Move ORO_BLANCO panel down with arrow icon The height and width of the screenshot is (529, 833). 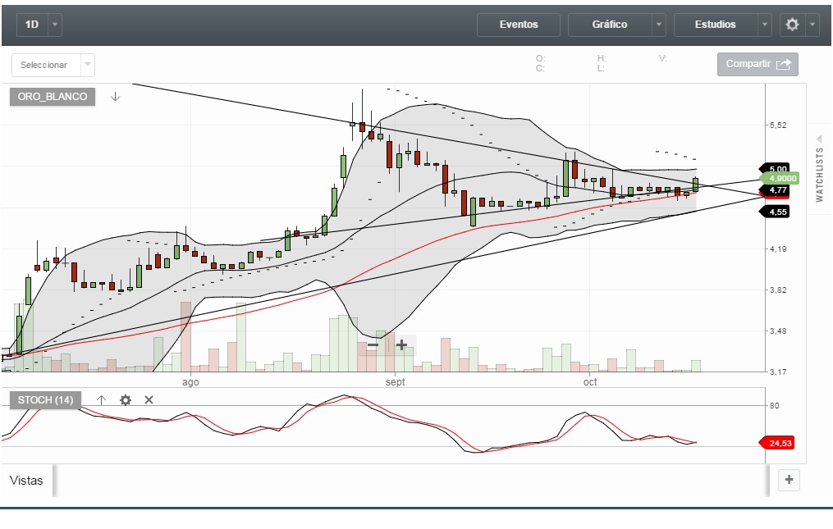(115, 97)
